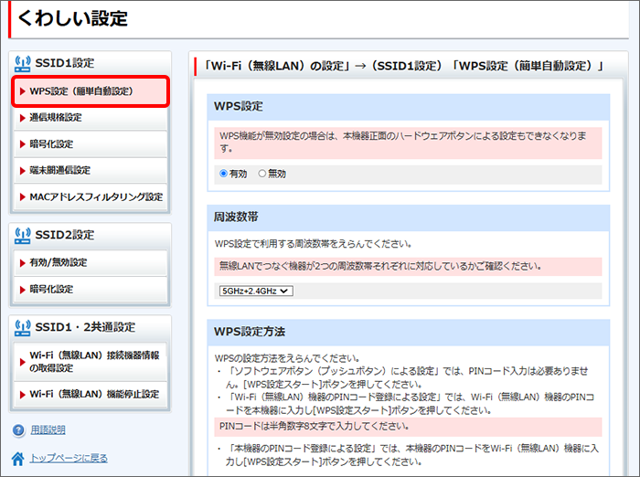Click the WPS設定 section header
Screen dimensions: 640x477
click(408, 107)
